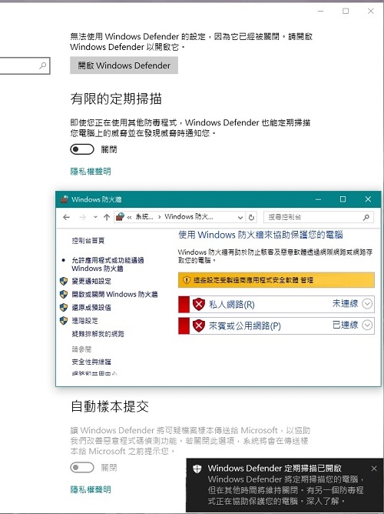Open 控制台首頁 link
The height and width of the screenshot is (514, 384).
point(88,241)
